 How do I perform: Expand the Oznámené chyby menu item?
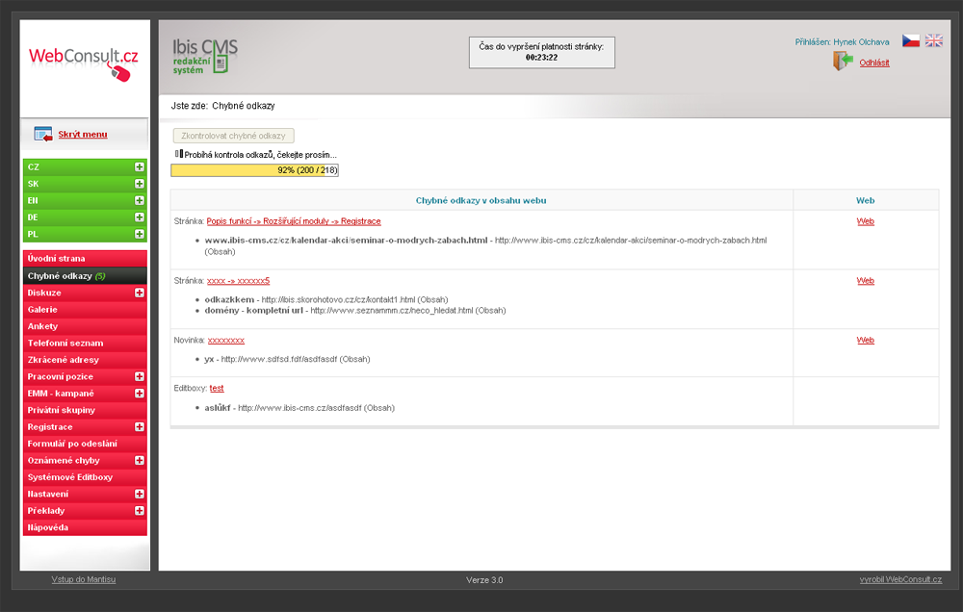coord(140,460)
